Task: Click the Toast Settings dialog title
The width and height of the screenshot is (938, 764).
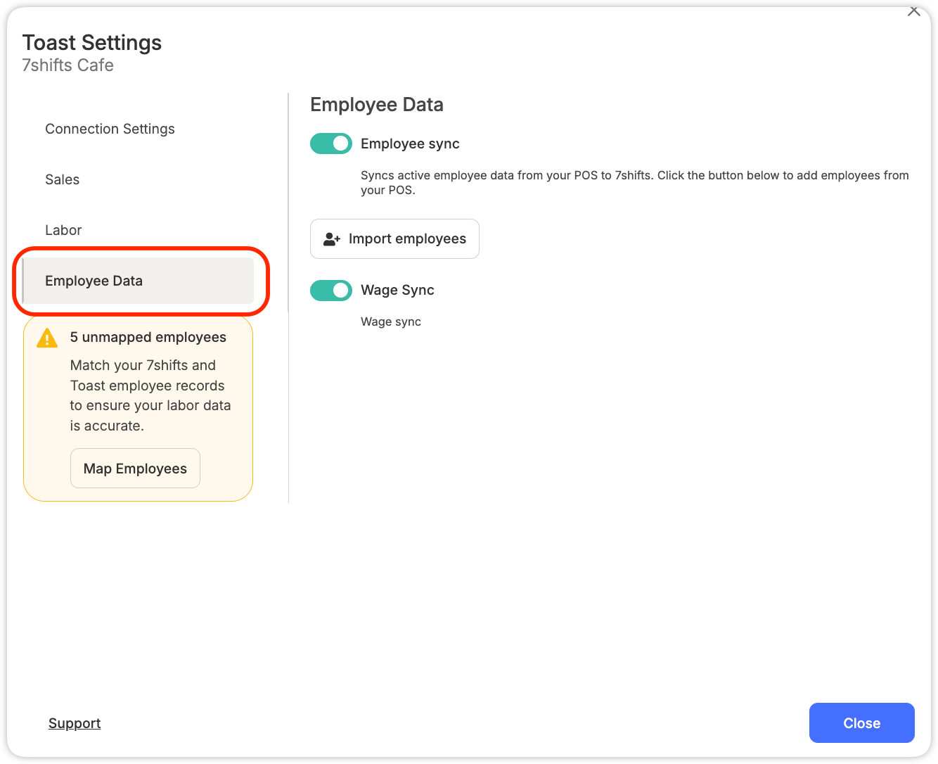Action: point(92,43)
